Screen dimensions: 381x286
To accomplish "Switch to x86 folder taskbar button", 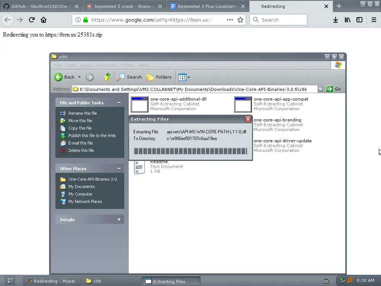I will click(x=111, y=281).
